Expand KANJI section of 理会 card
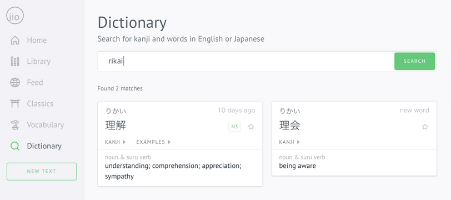 point(289,142)
